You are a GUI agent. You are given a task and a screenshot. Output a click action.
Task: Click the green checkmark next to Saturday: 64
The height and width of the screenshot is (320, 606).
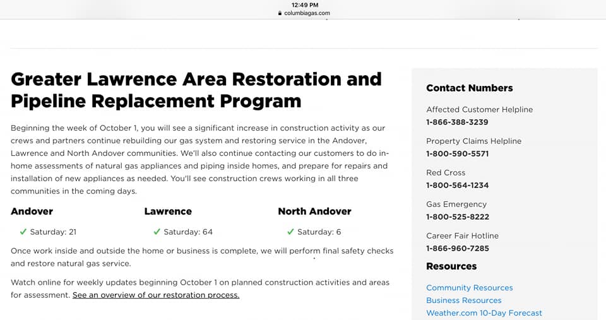click(157, 232)
